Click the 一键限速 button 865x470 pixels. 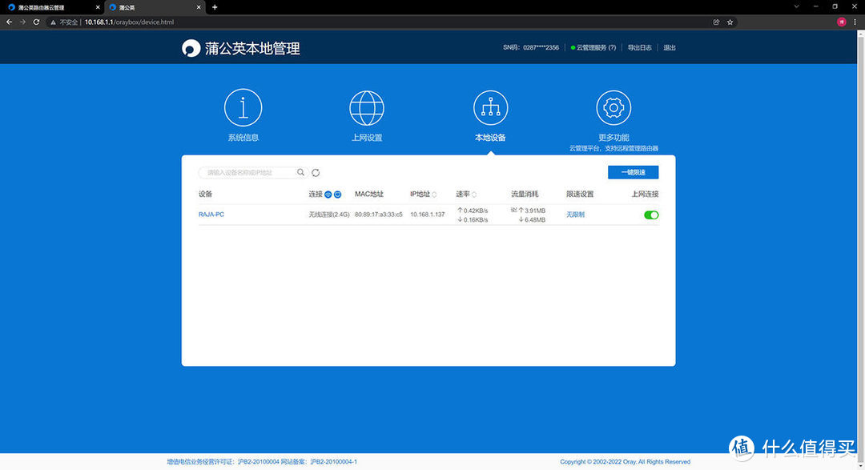point(634,172)
